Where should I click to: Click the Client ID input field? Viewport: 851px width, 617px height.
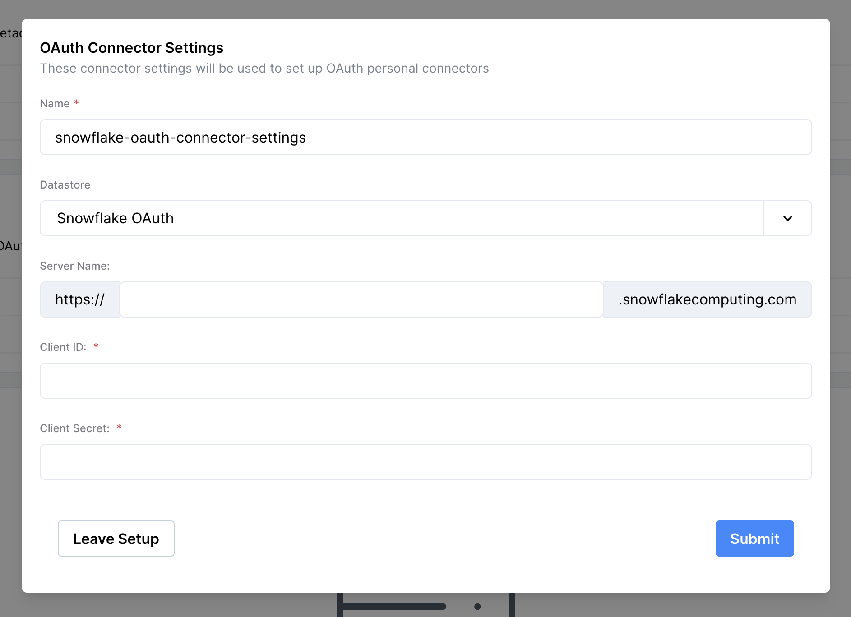(x=425, y=381)
